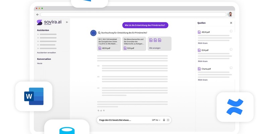Open the Heute conversation entry
This screenshot has height=134, width=268.
tap(40, 63)
